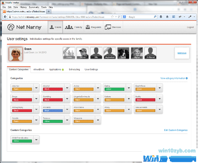The width and height of the screenshot is (198, 163).
Task: Open the Tobacco dropdown arrow
Action: pos(67,120)
